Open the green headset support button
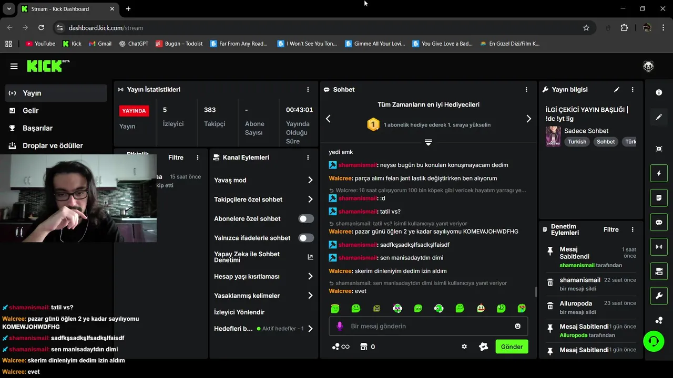The width and height of the screenshot is (673, 378). point(654,341)
